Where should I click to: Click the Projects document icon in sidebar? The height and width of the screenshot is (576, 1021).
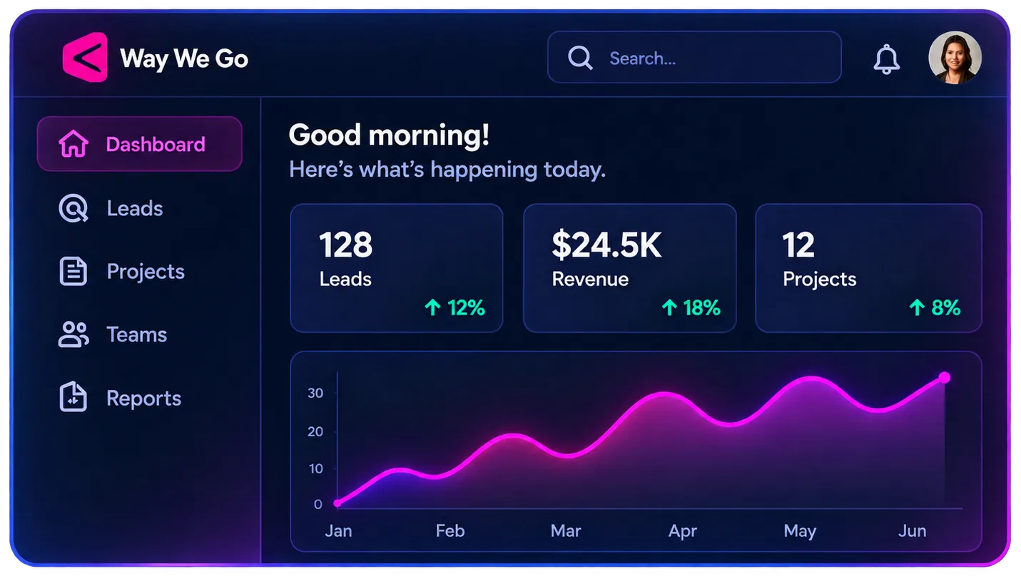pos(73,272)
